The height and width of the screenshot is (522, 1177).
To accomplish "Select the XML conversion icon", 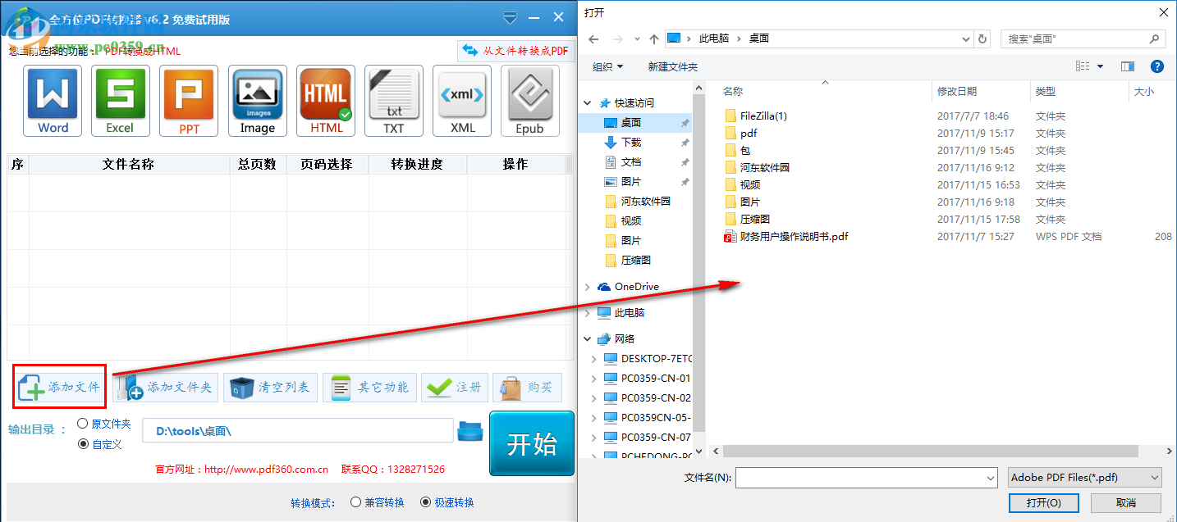I will [x=462, y=101].
